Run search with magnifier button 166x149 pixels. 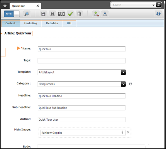159,5
